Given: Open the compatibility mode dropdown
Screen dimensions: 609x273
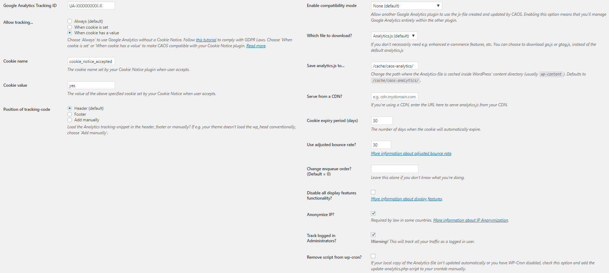Looking at the screenshot, I should coord(406,6).
